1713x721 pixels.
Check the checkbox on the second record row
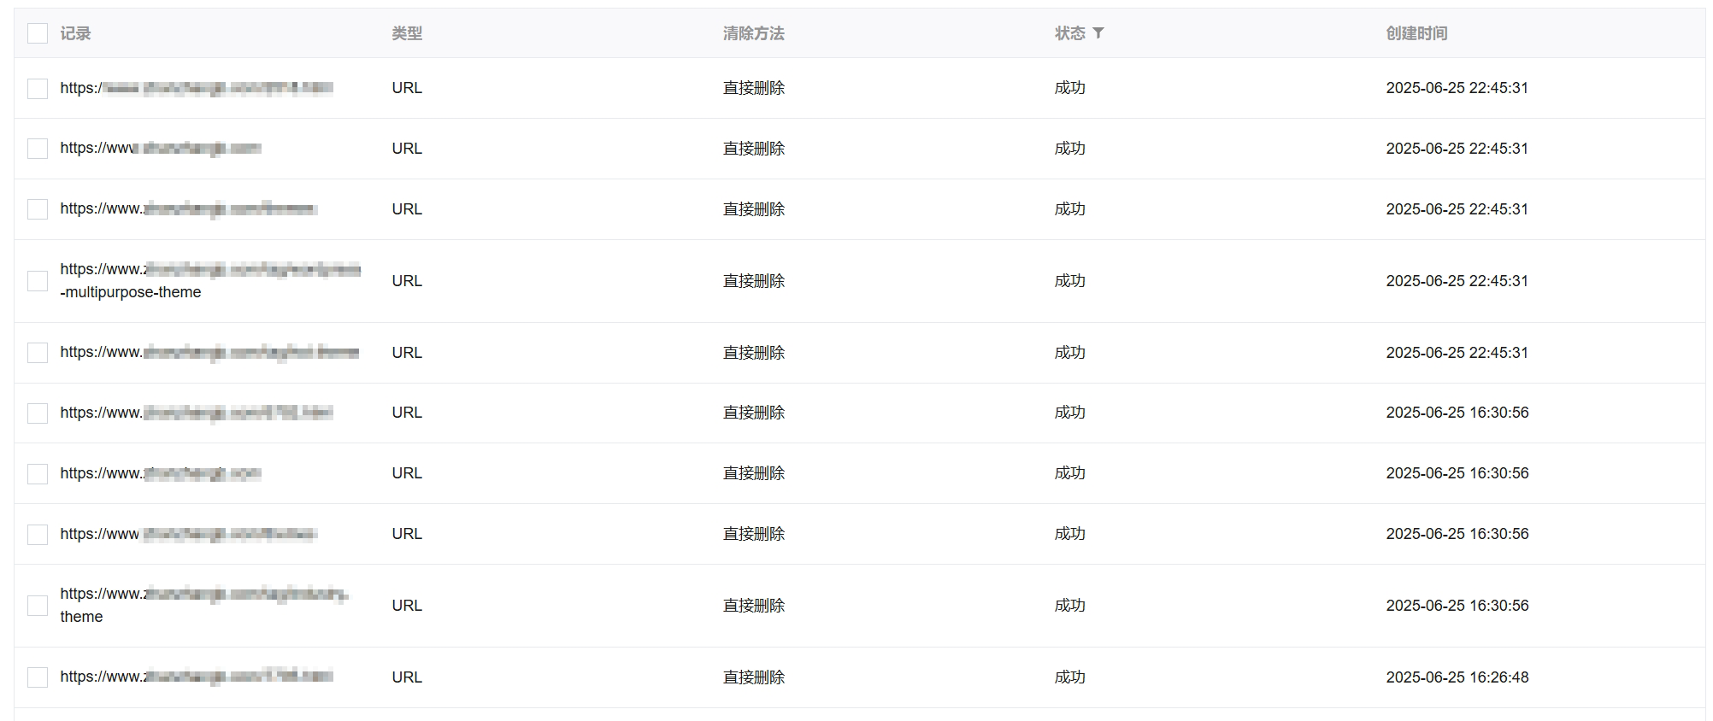[x=37, y=148]
